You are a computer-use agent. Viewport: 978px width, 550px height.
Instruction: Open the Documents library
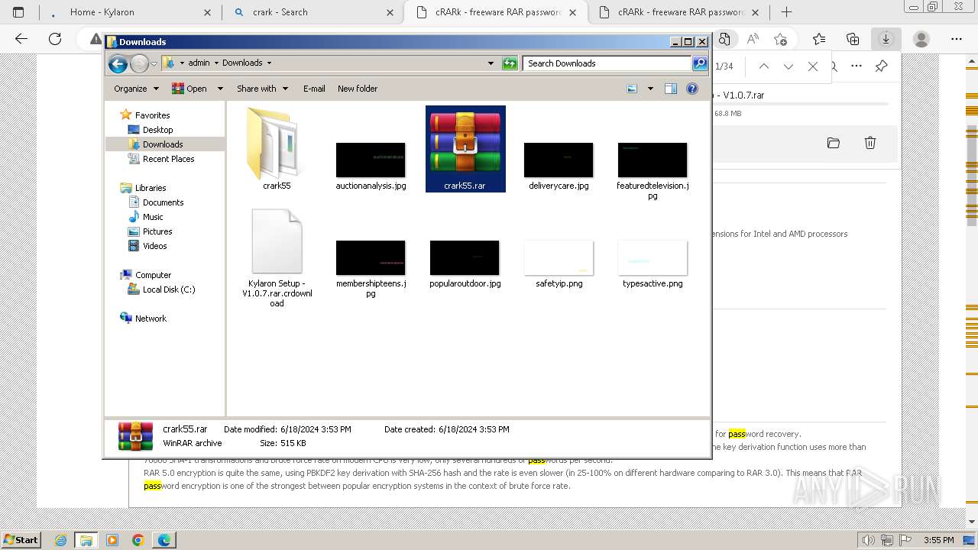click(x=163, y=202)
